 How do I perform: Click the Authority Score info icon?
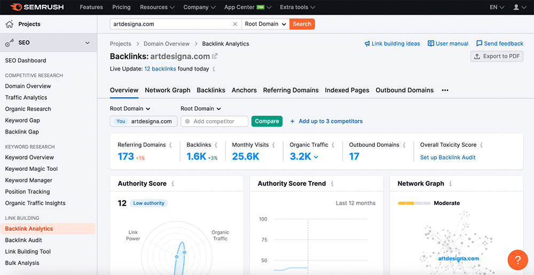[172, 184]
